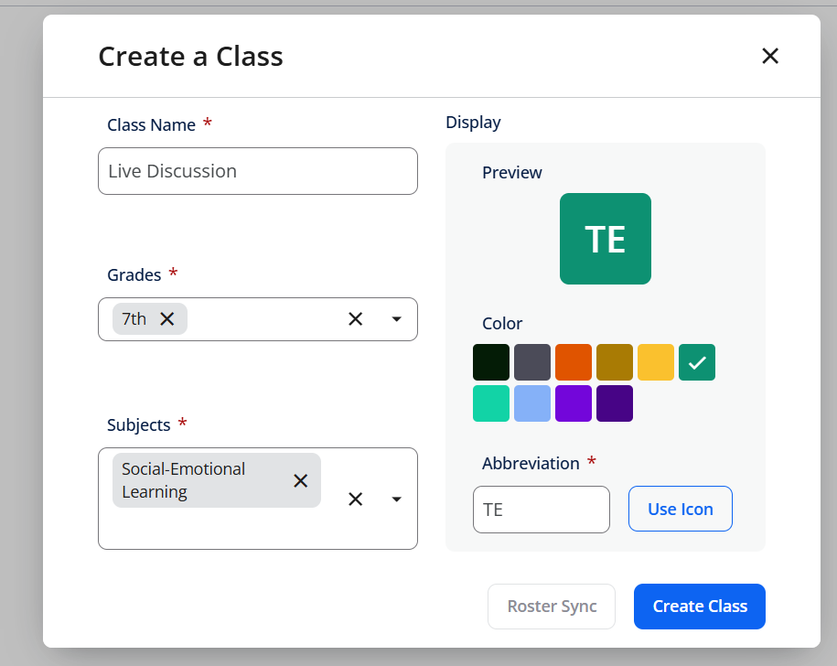The height and width of the screenshot is (666, 837).
Task: Select the yellow color swatch
Action: point(656,362)
